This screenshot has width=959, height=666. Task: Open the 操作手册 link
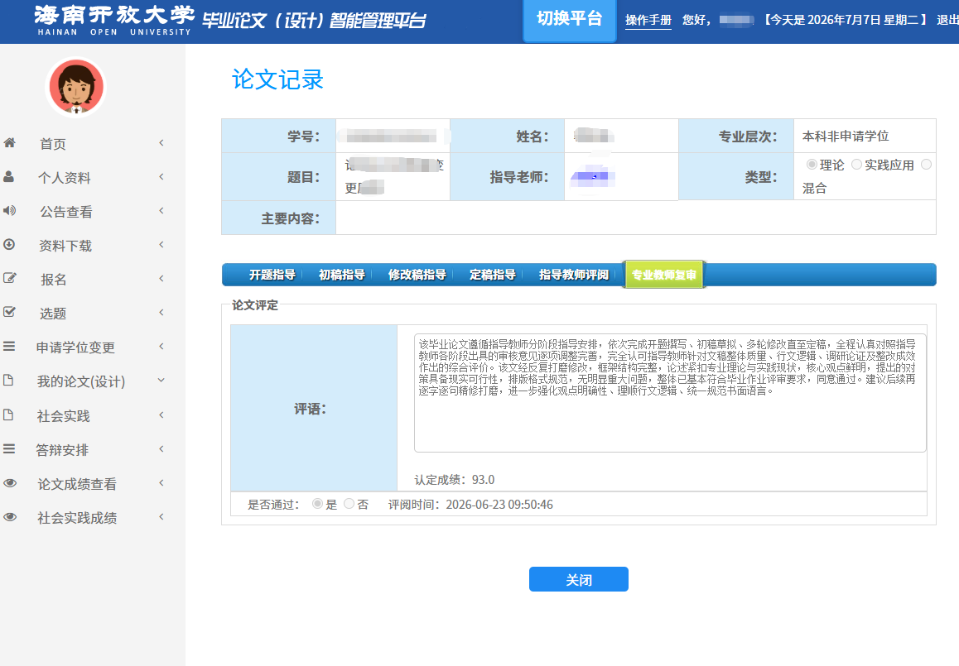(648, 20)
